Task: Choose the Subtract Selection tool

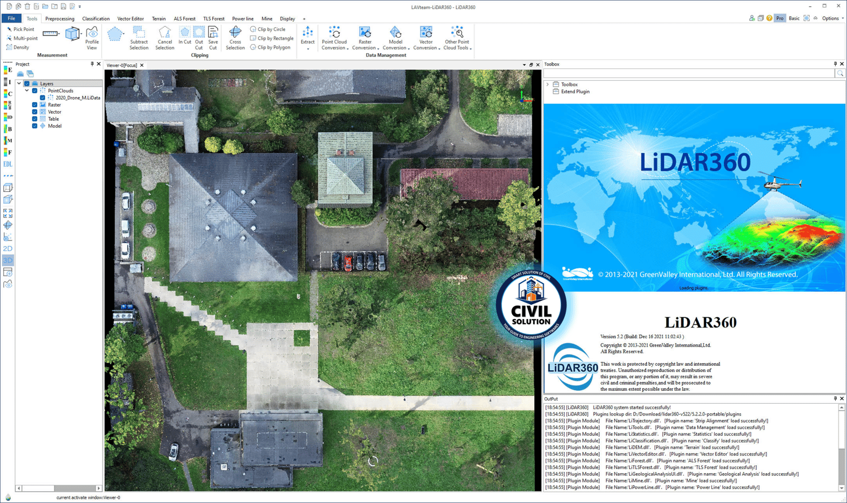Action: [x=139, y=38]
